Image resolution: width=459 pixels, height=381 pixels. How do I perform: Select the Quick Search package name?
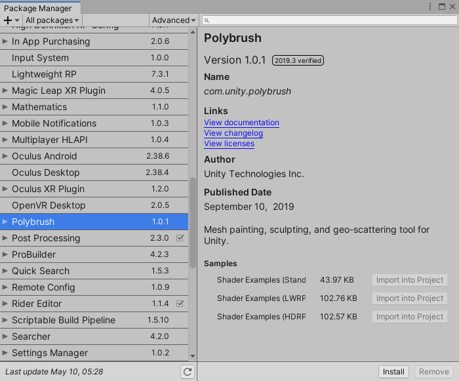41,271
